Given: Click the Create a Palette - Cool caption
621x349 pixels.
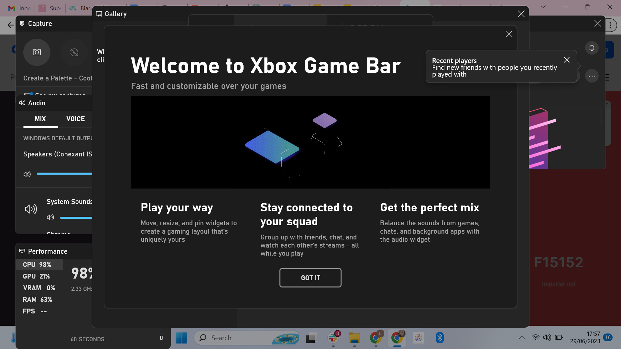Looking at the screenshot, I should (58, 78).
